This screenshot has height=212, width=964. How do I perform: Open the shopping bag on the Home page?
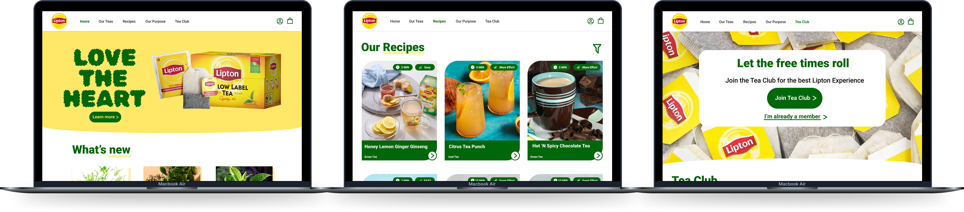coord(290,21)
